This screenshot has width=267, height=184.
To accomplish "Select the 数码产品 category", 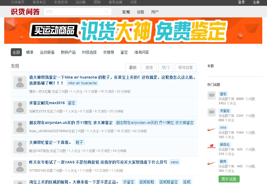I will pyautogui.click(x=68, y=52).
